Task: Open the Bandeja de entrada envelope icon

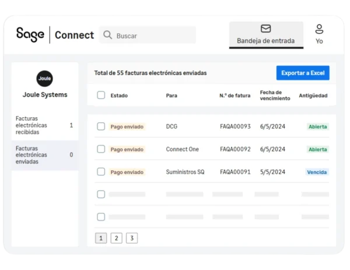Action: pyautogui.click(x=265, y=29)
